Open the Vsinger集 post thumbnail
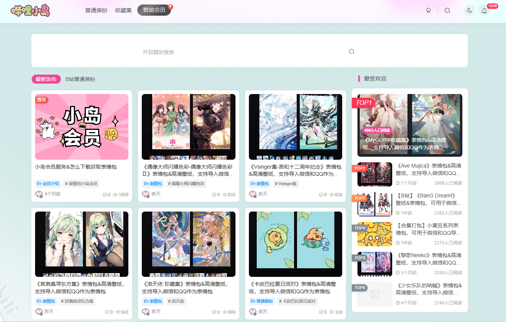This screenshot has height=322, width=506. tap(296, 127)
